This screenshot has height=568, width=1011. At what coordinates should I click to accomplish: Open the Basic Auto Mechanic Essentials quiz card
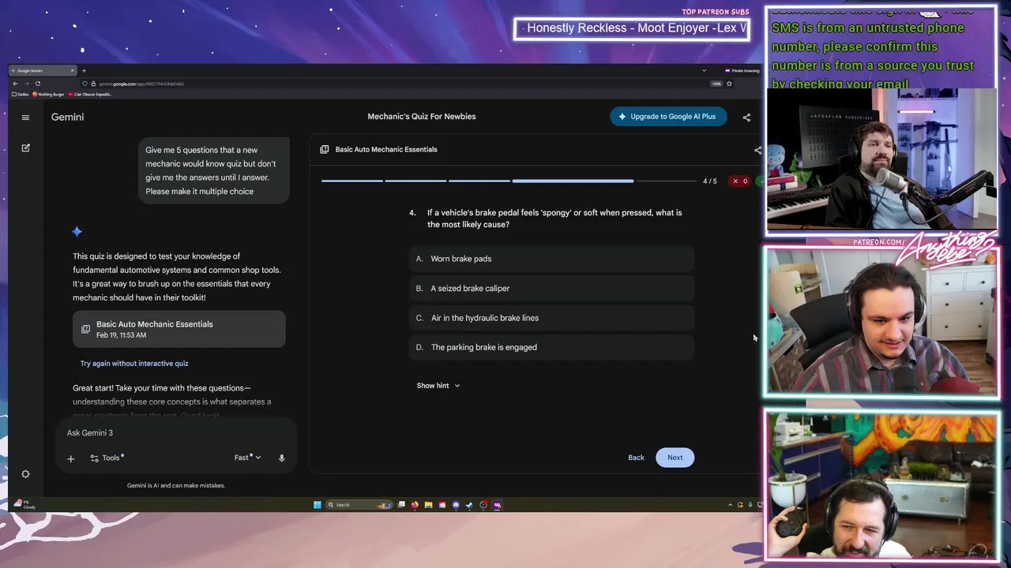[179, 329]
